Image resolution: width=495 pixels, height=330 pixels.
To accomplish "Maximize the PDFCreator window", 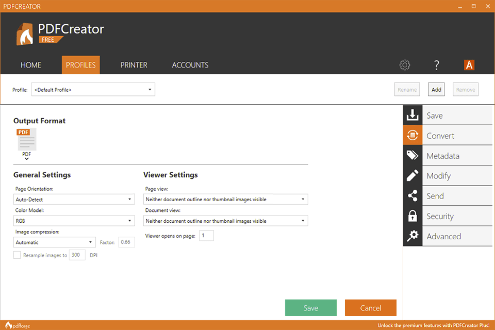I will pyautogui.click(x=473, y=6).
